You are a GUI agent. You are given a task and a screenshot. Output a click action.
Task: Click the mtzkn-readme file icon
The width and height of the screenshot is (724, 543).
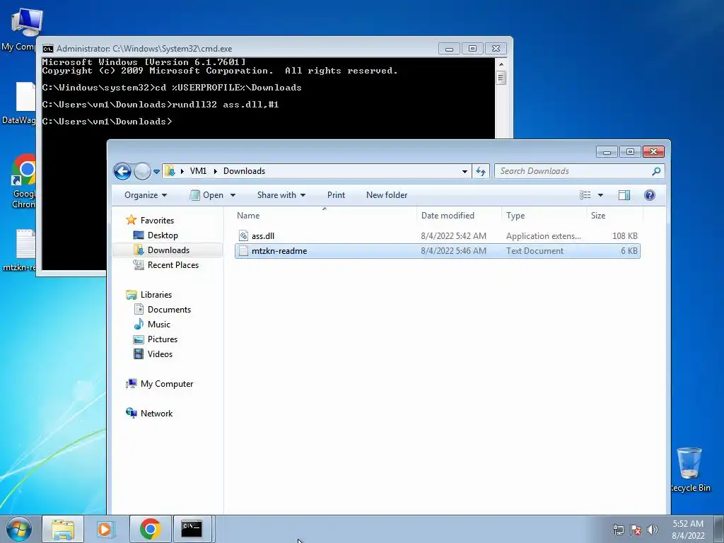(x=243, y=251)
